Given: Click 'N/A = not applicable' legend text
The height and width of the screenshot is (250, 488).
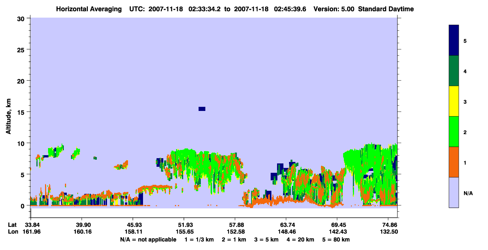Looking at the screenshot, I should pos(148,240).
